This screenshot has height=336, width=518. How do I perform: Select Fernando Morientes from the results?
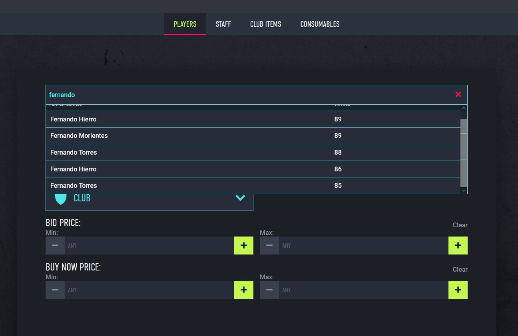click(253, 136)
